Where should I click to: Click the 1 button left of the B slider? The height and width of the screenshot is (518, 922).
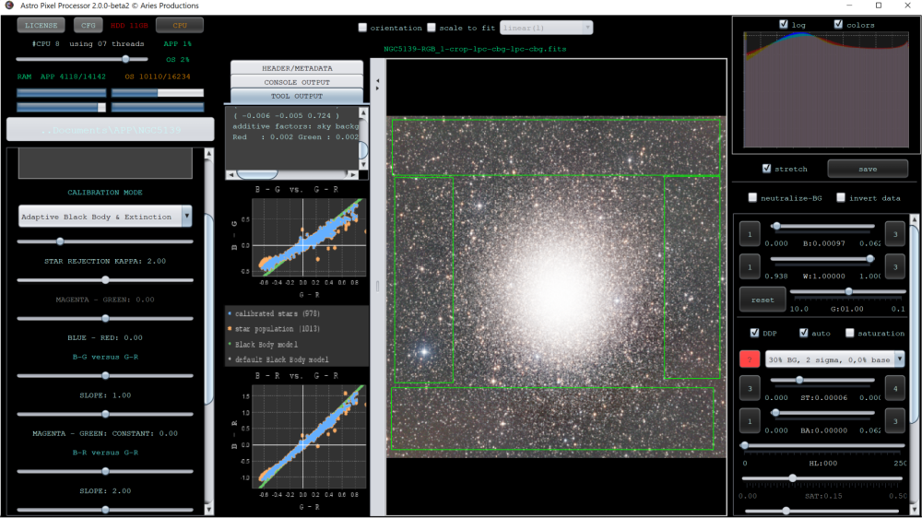pyautogui.click(x=750, y=234)
